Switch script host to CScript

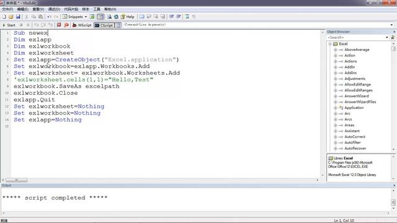click(104, 25)
